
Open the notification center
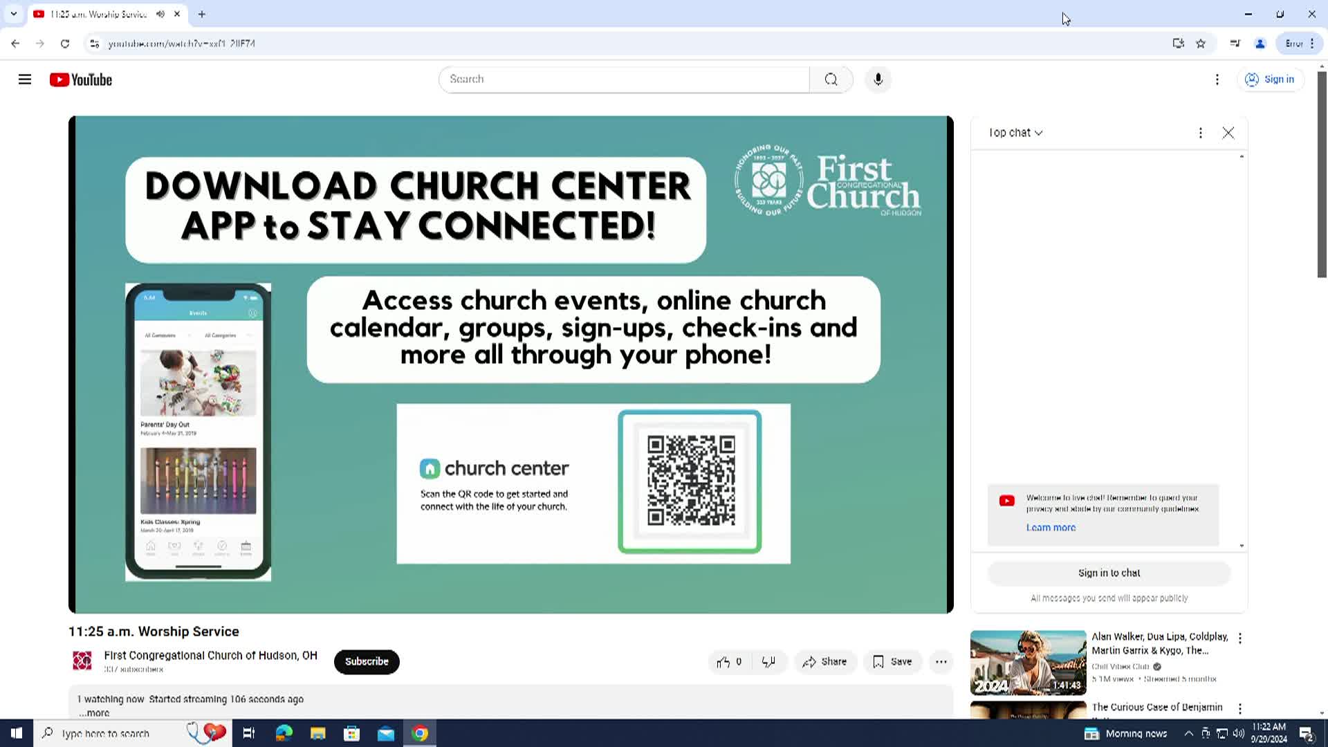pyautogui.click(x=1307, y=733)
